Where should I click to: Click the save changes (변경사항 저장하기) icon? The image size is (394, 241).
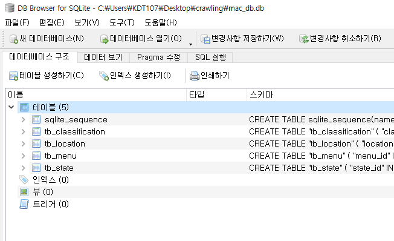coord(205,39)
